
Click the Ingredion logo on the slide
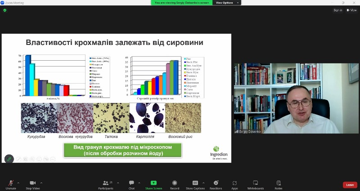coord(219,153)
